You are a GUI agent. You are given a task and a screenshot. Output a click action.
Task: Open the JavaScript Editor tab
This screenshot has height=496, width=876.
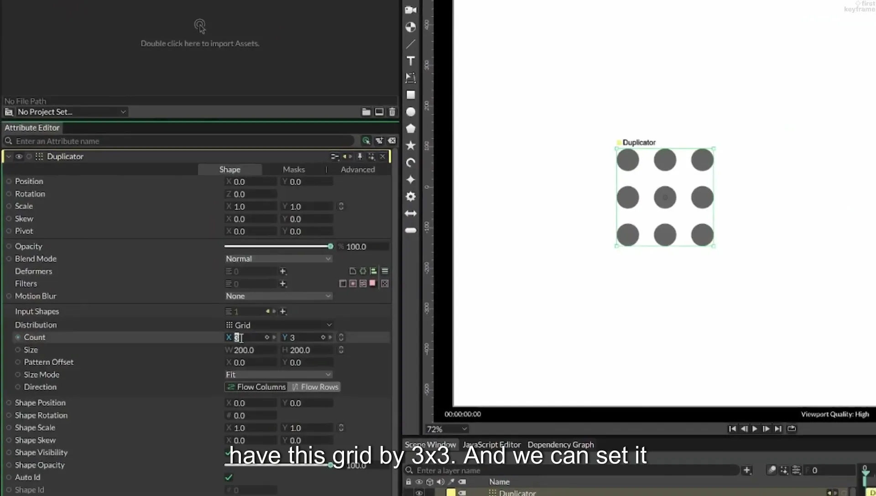(491, 444)
